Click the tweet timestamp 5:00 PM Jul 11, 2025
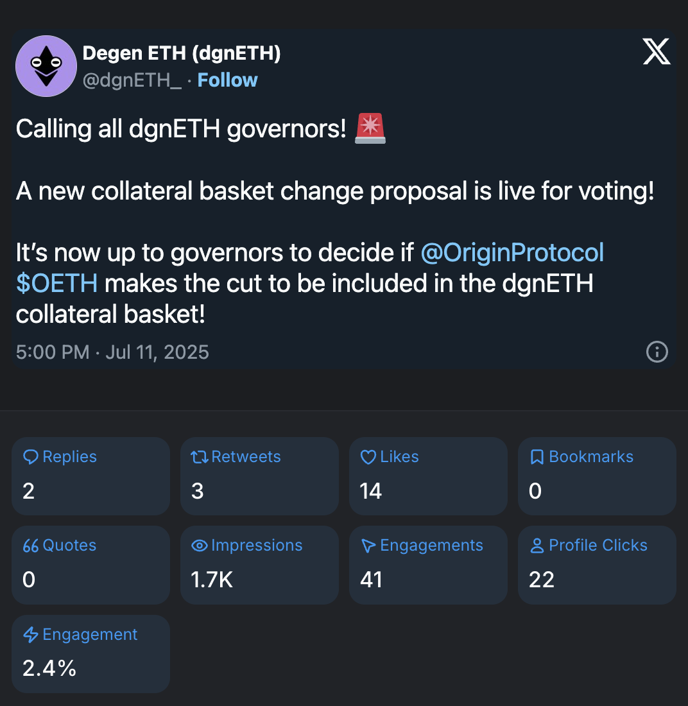This screenshot has width=688, height=706. point(112,352)
